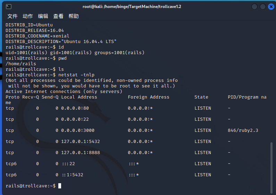Click the 'id' command after the prompt
The width and height of the screenshot is (276, 195).
point(61,47)
